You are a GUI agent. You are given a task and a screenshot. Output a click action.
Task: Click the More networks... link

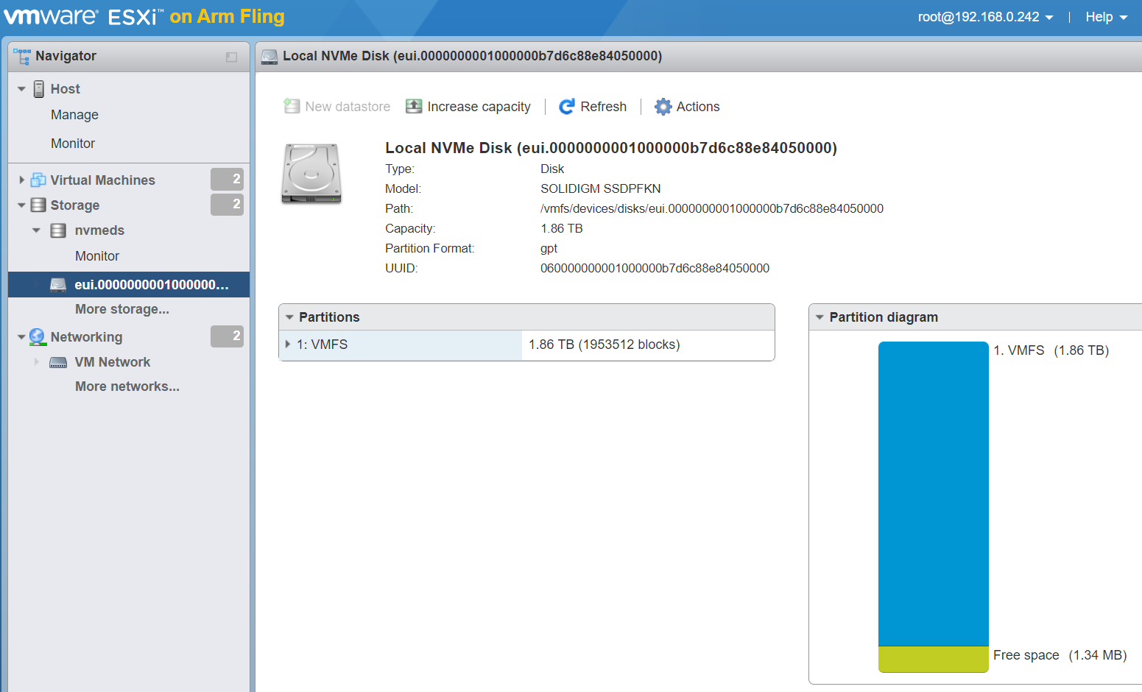pyautogui.click(x=127, y=386)
